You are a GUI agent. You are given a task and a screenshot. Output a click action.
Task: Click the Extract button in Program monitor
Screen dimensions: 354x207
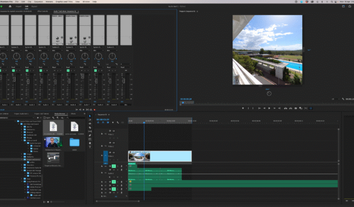tap(291, 108)
